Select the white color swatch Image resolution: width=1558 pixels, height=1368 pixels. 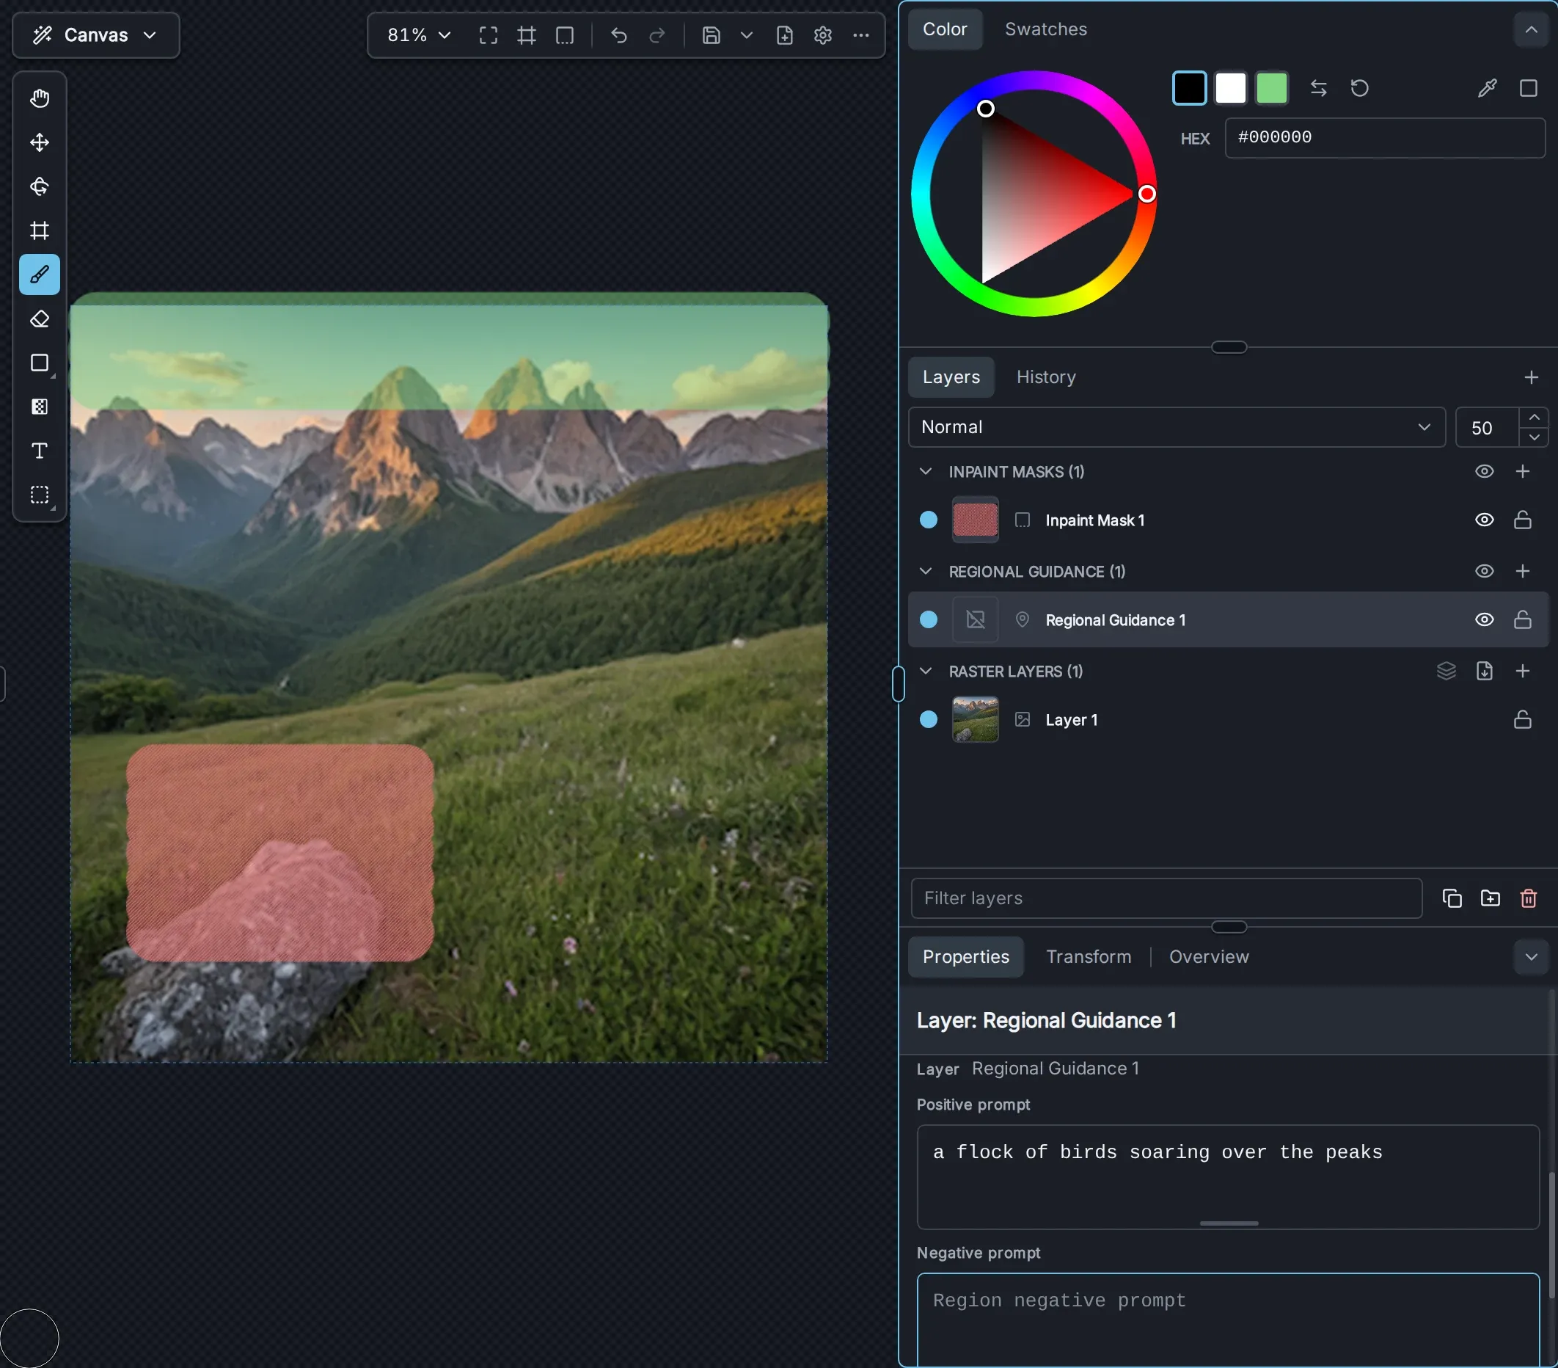(x=1230, y=89)
